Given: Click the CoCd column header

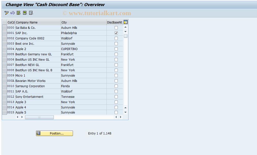Looking at the screenshot, I should point(11,23).
